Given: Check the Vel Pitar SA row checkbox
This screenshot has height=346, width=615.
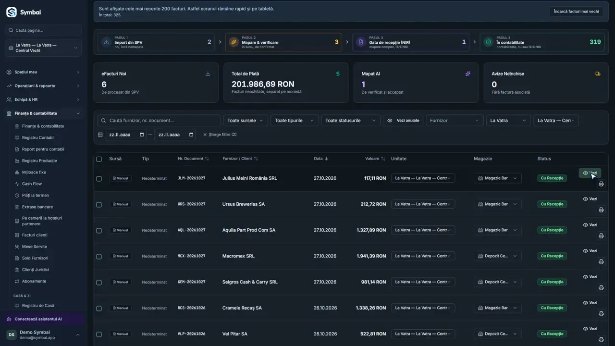Looking at the screenshot, I should point(99,334).
